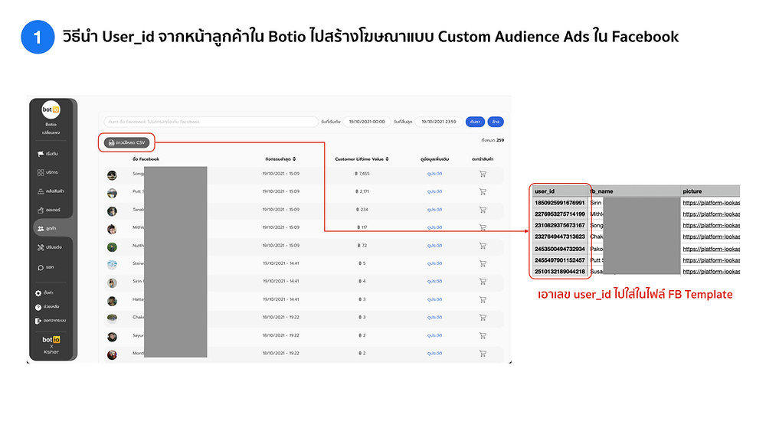Select the picture column header in spreadsheet
Viewport: 766px width, 431px height.
(x=710, y=191)
